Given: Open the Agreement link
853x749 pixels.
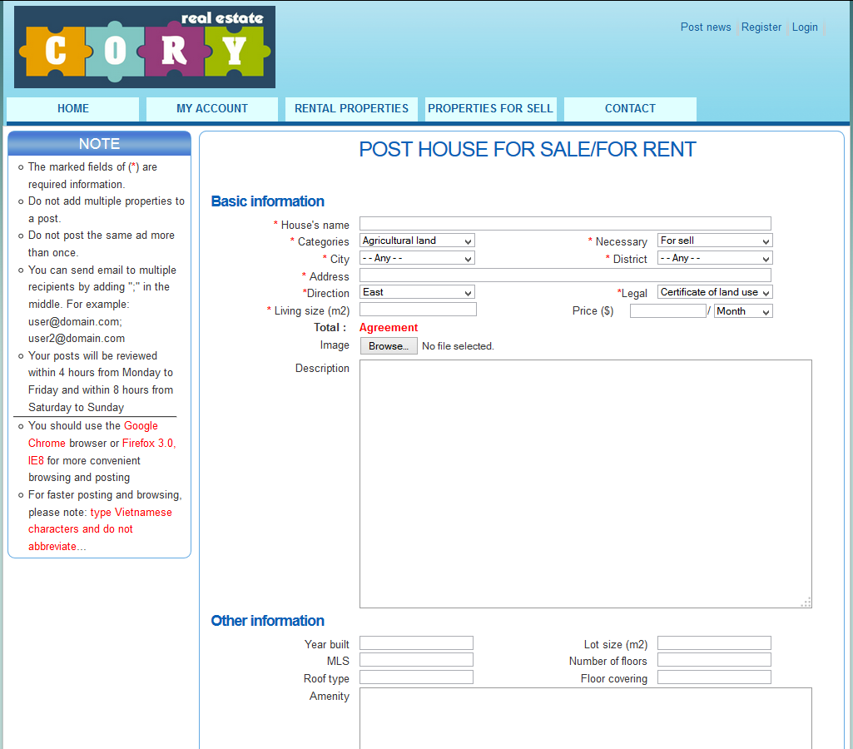Looking at the screenshot, I should point(388,327).
